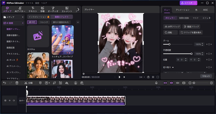This screenshot has height=114, width=216.
Task: Adjust the 不透明度 slider handle
Action: point(191,54)
